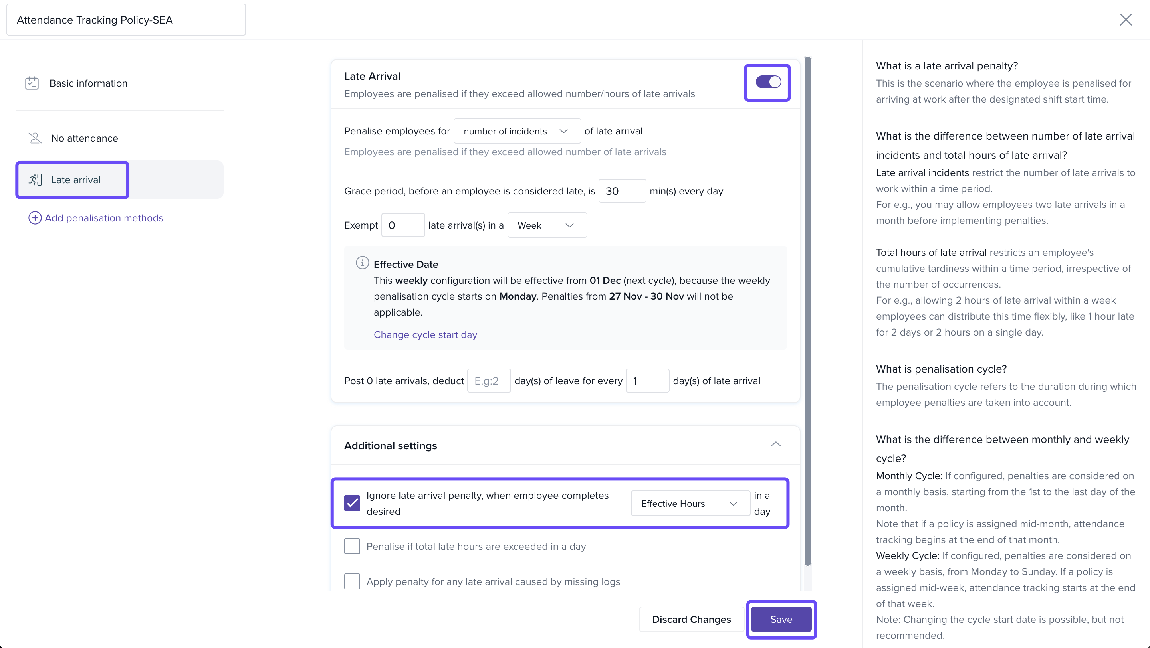Switch to Basic information section

(x=88, y=83)
